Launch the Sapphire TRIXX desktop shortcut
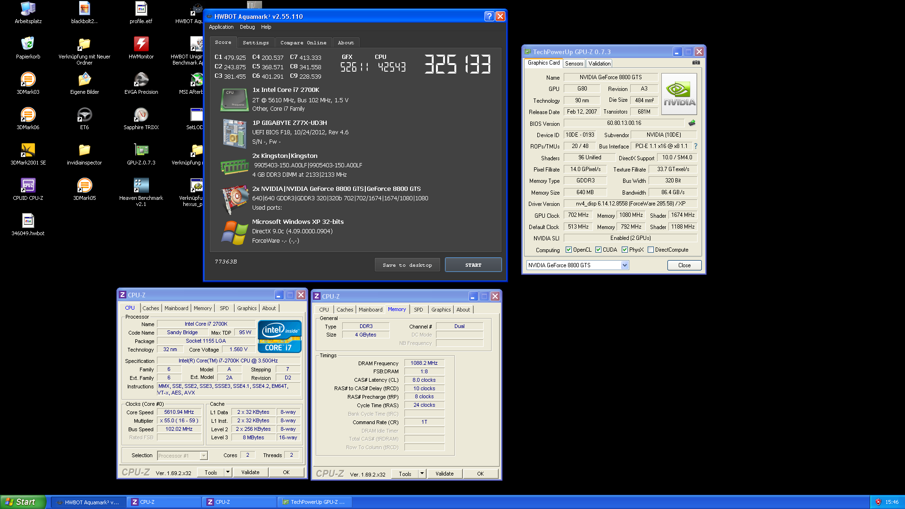This screenshot has height=509, width=905. tap(141, 119)
